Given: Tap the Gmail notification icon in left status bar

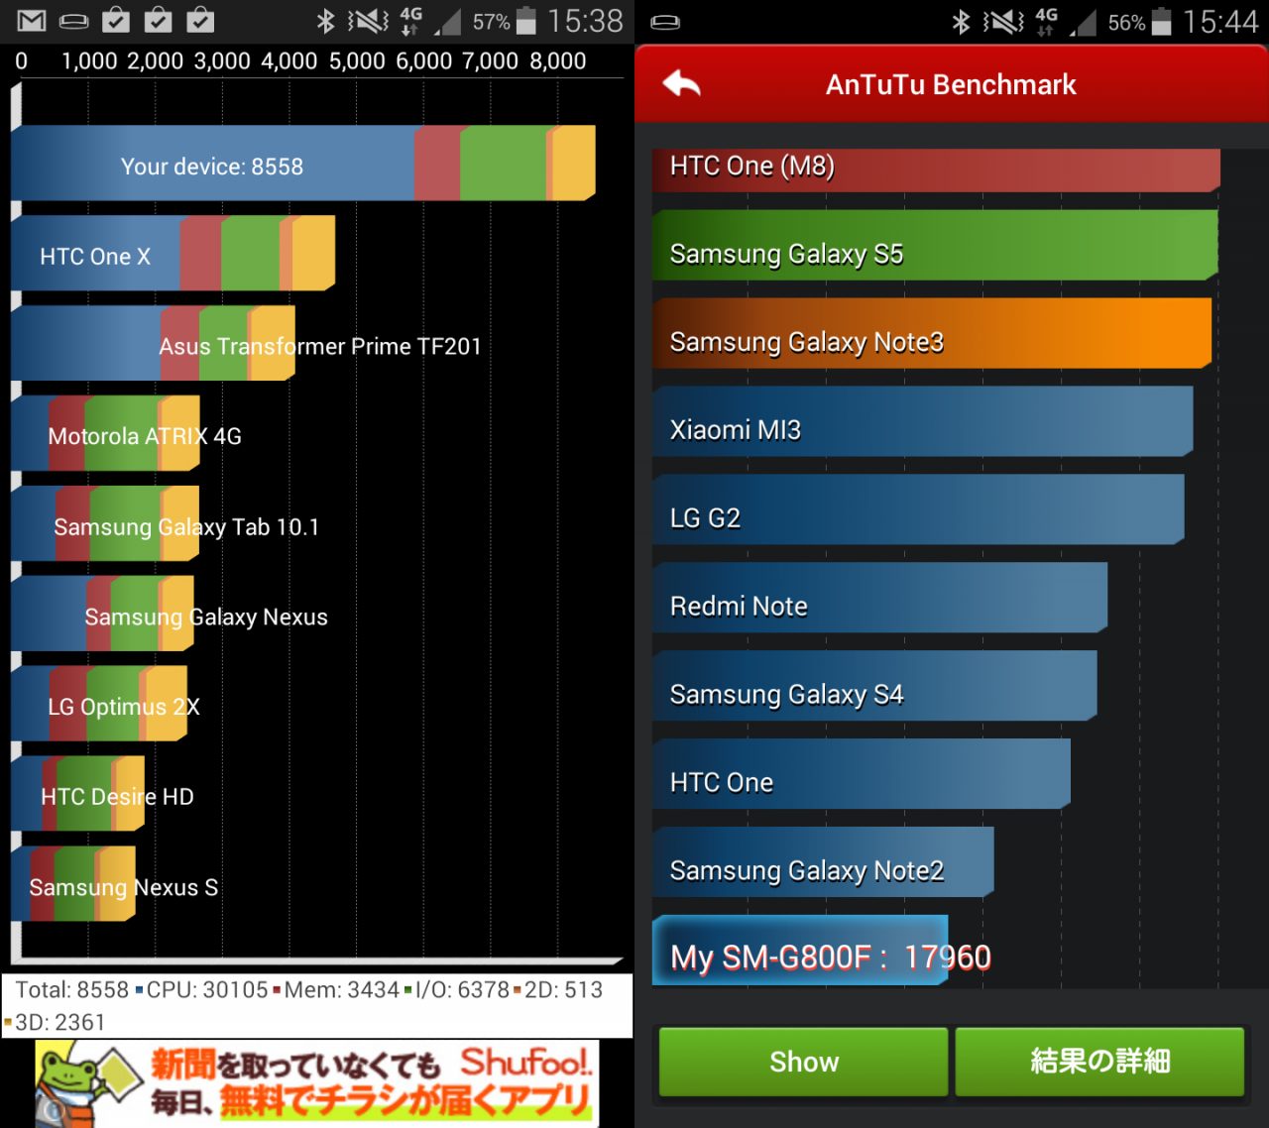Looking at the screenshot, I should point(32,21).
